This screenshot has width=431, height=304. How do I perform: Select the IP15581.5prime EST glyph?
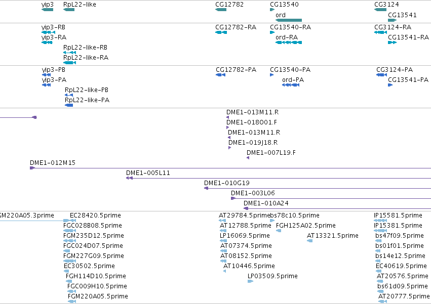[380, 220]
